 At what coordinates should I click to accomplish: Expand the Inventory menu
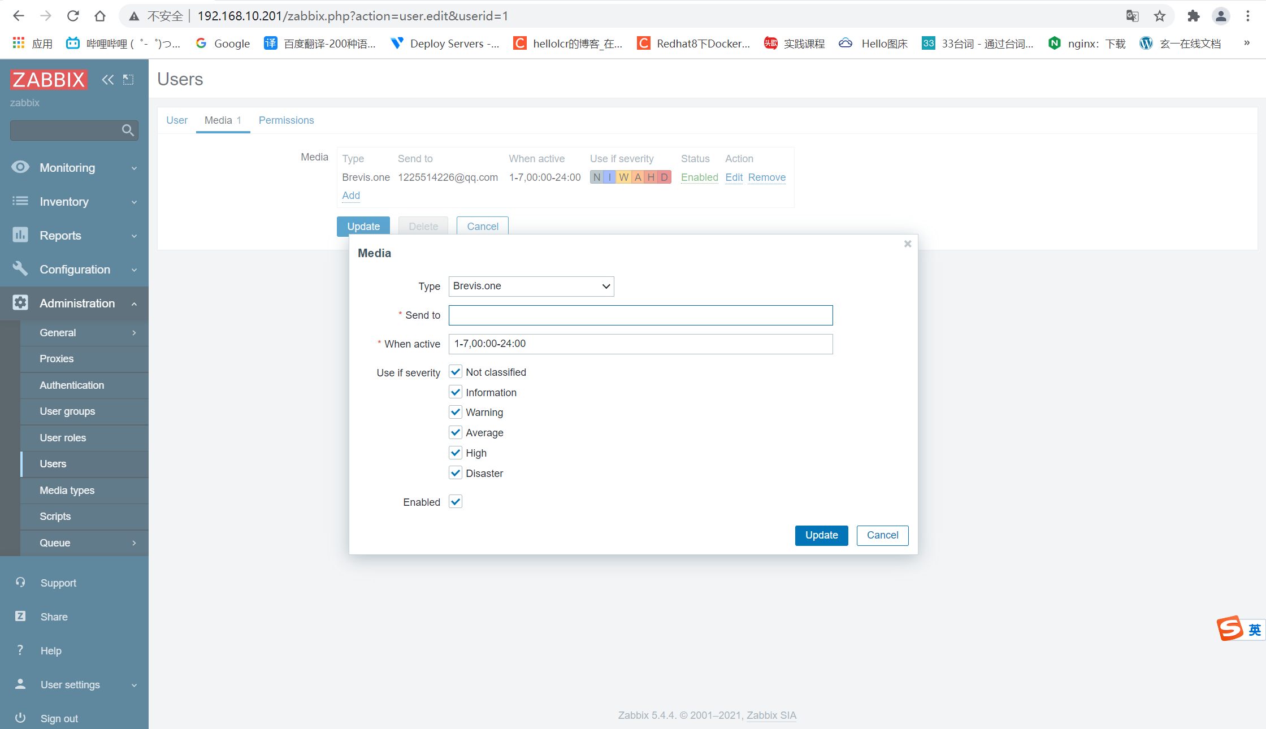point(134,202)
